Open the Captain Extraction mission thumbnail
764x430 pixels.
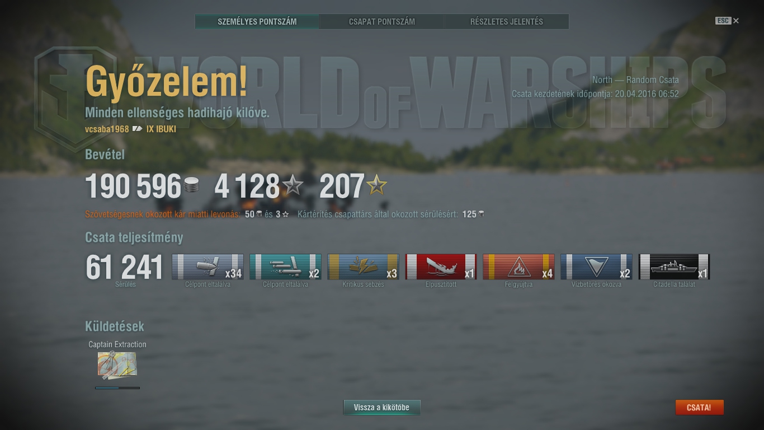click(117, 365)
